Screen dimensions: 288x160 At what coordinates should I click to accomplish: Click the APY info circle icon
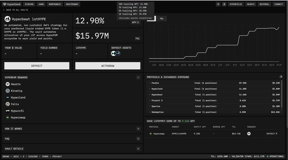pyautogui.click(x=138, y=22)
